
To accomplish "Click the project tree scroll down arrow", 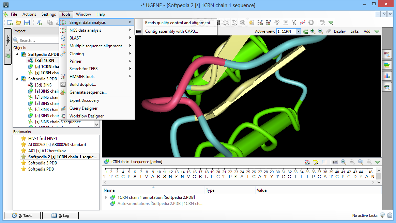I will point(96,124).
